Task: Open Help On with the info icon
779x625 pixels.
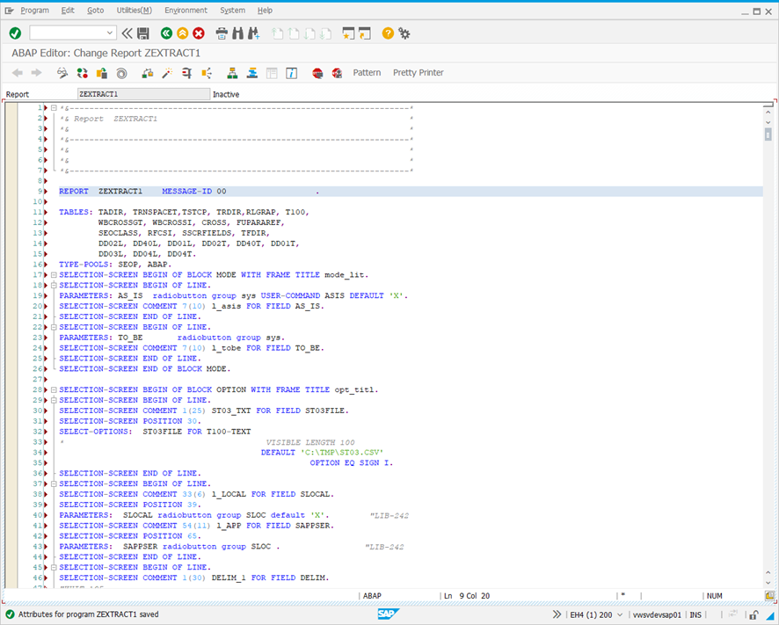Action: (292, 73)
